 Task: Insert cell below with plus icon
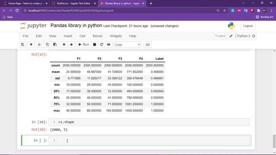tap(31, 45)
